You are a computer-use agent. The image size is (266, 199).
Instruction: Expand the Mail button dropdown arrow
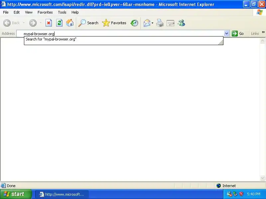click(x=153, y=23)
